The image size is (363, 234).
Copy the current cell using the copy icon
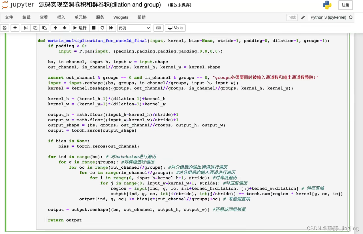point(35,28)
